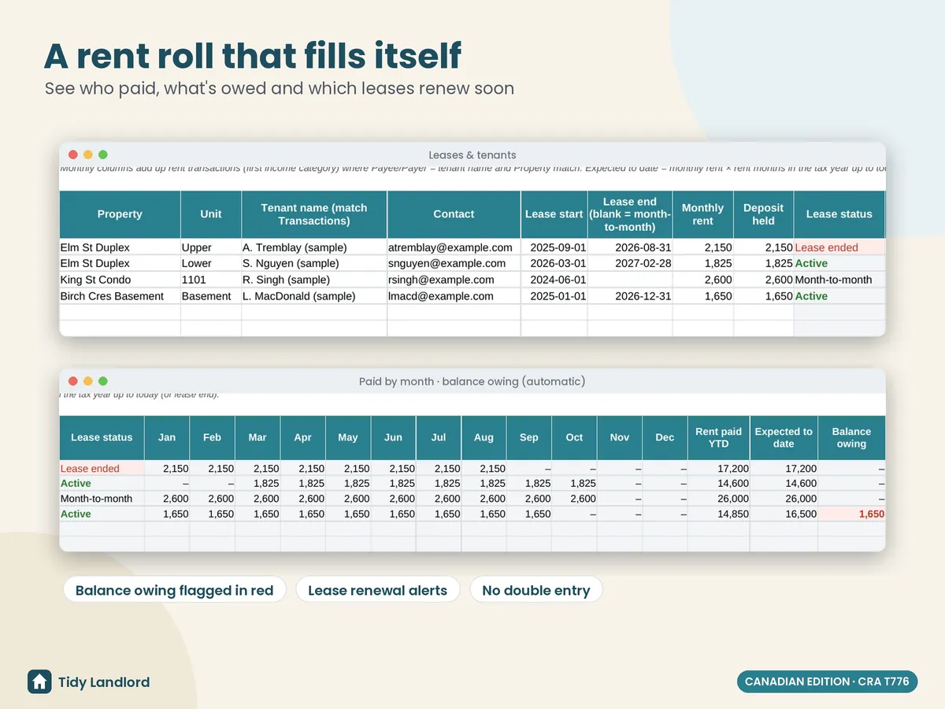Click the green dot in Paid by month window
This screenshot has width=945, height=709.
(x=103, y=381)
